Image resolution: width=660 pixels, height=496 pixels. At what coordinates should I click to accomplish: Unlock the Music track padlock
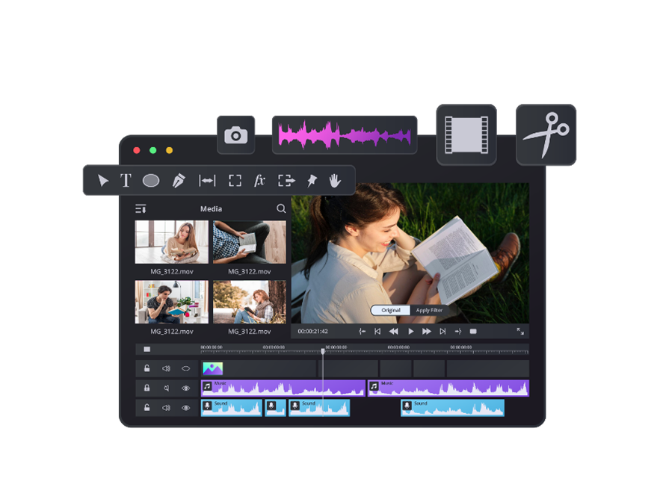pos(147,388)
